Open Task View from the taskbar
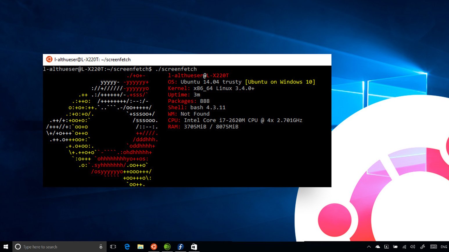The height and width of the screenshot is (252, 449). coord(113,247)
